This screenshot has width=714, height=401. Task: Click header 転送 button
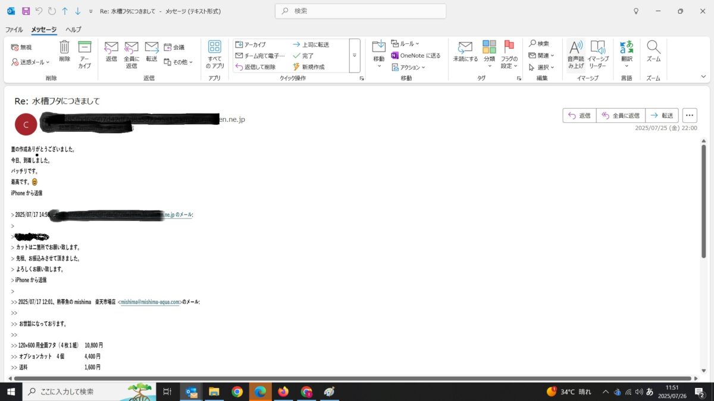(x=662, y=116)
